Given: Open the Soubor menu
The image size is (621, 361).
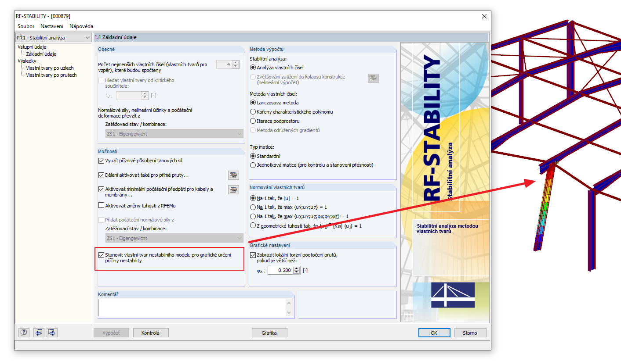Looking at the screenshot, I should (x=26, y=26).
